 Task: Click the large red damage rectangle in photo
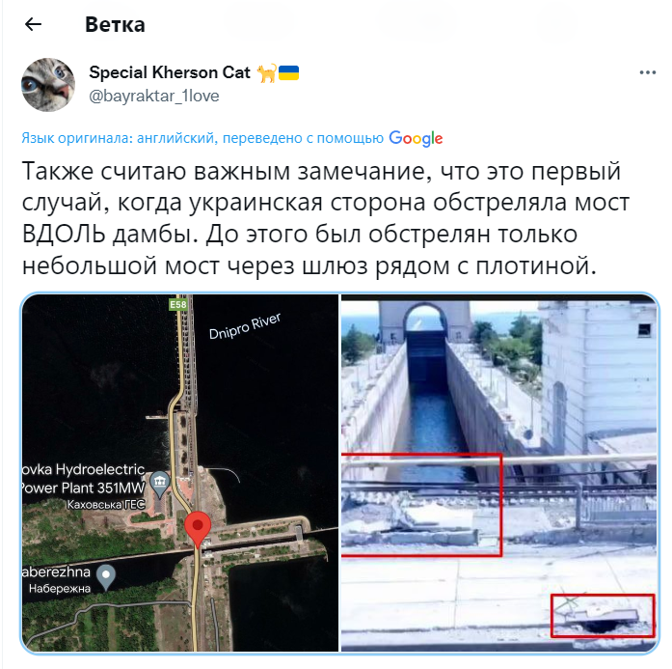[421, 504]
